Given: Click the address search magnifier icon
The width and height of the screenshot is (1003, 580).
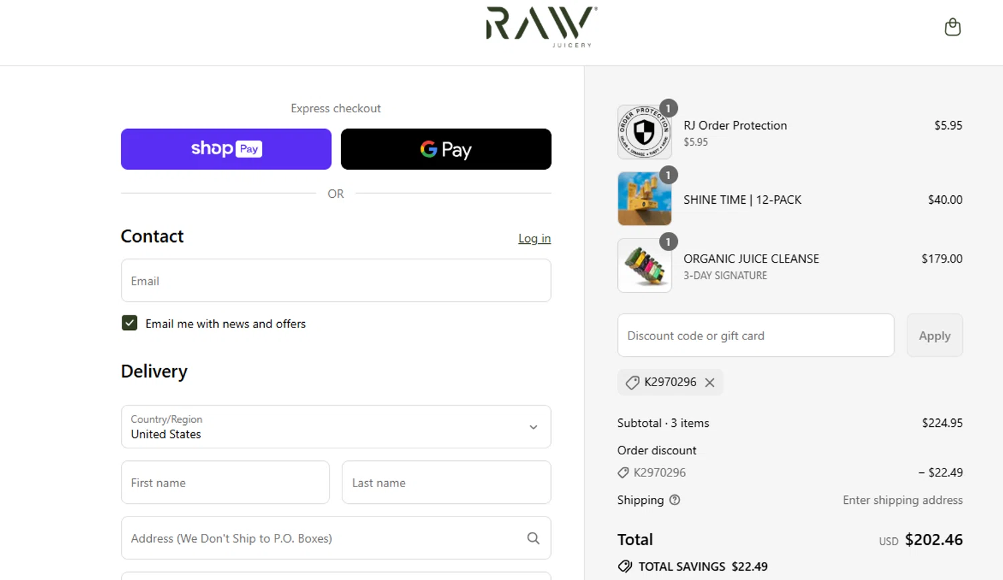Looking at the screenshot, I should point(533,538).
